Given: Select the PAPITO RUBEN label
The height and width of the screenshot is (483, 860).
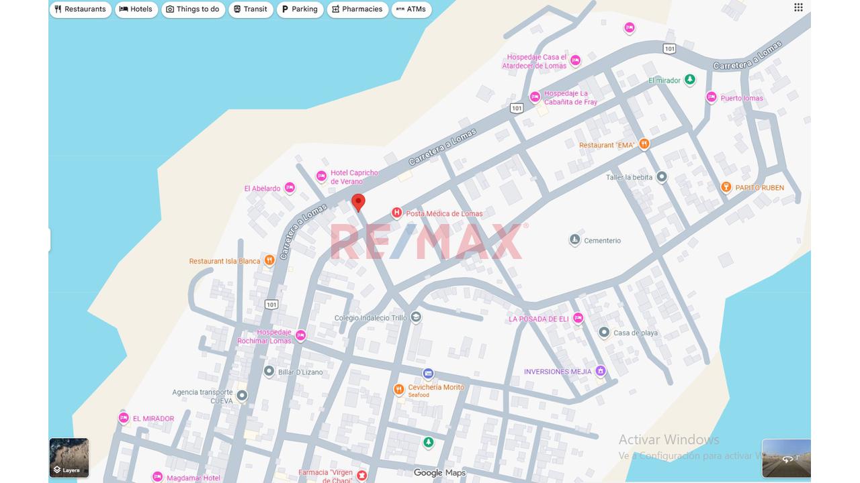Looking at the screenshot, I should tap(760, 188).
